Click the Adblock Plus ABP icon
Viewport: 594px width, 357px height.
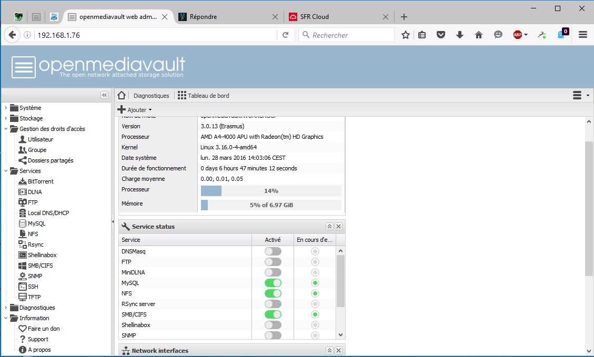518,35
